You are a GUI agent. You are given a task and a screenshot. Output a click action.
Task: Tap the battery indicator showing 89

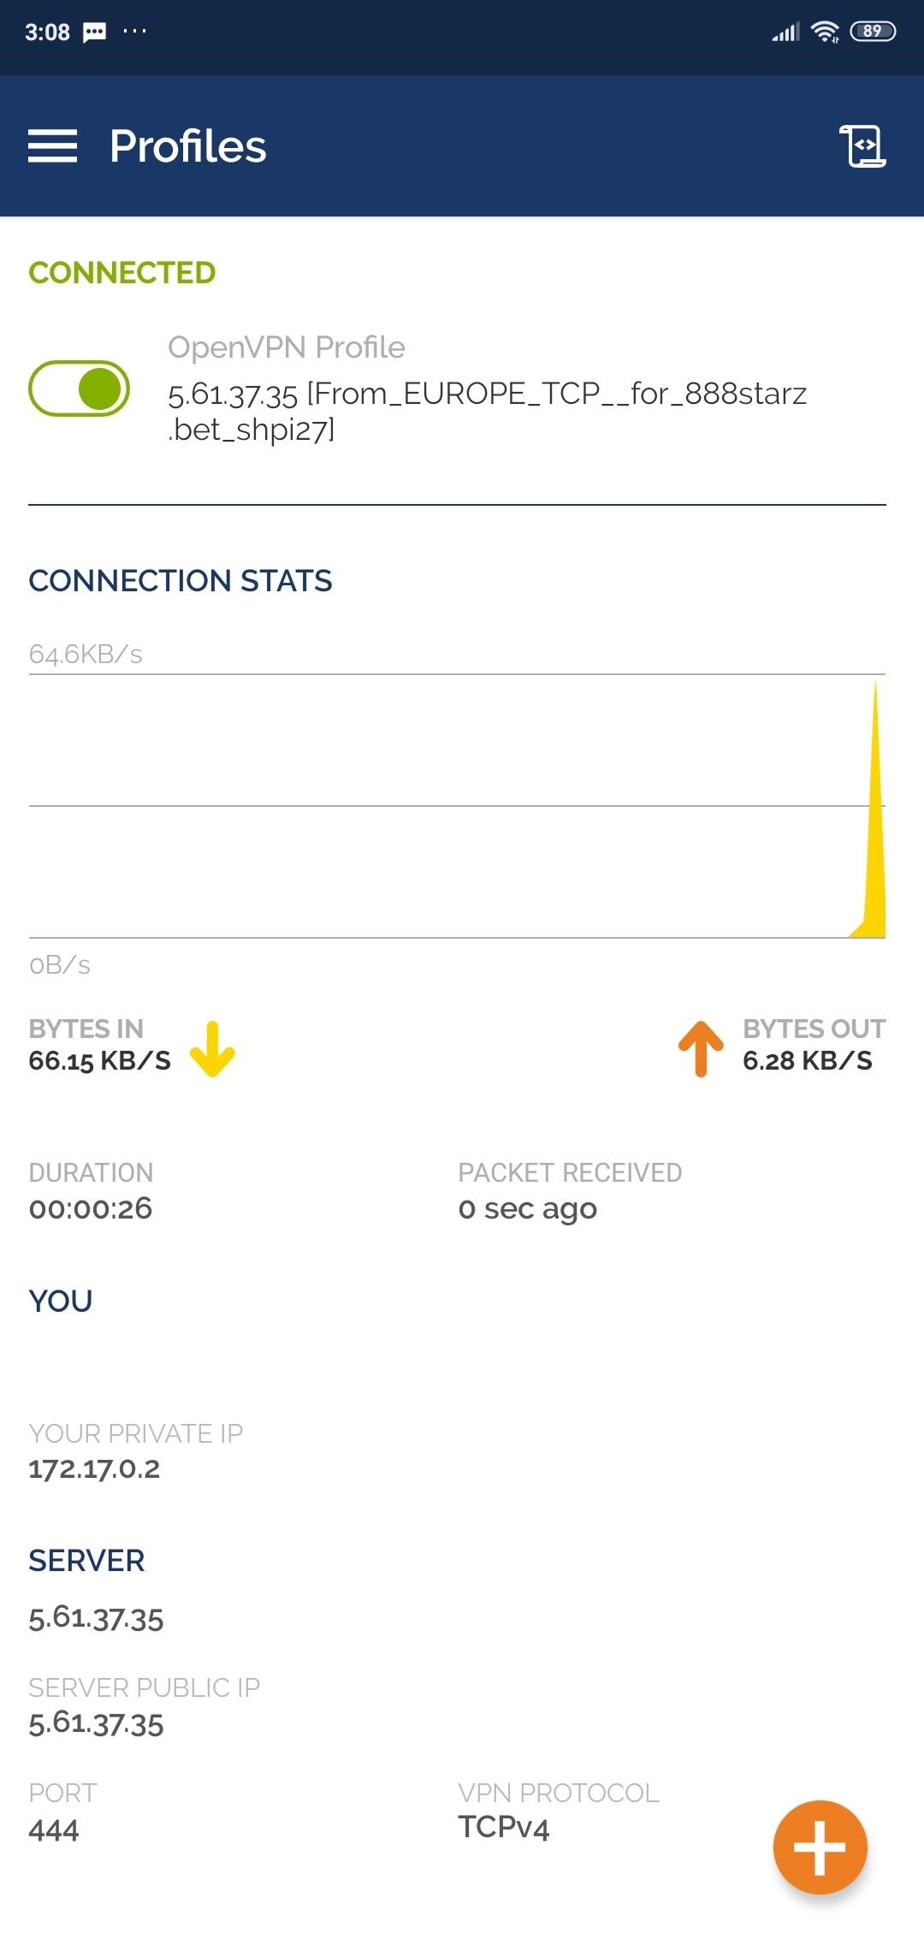[872, 33]
